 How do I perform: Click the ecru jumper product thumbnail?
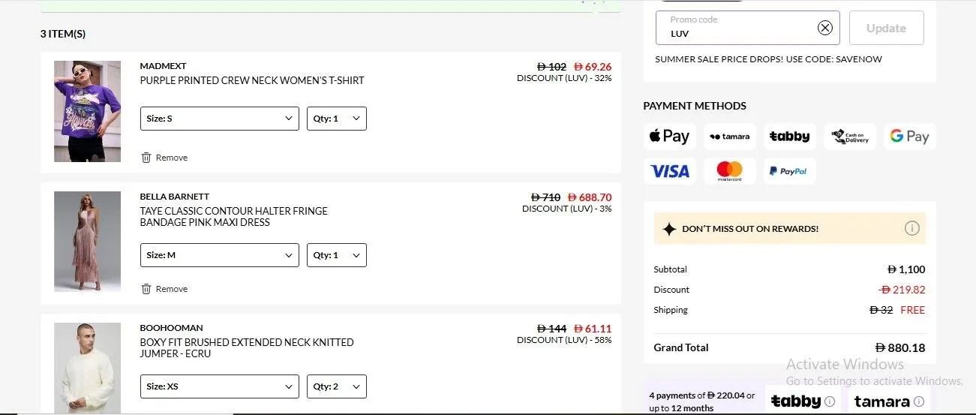click(x=87, y=368)
